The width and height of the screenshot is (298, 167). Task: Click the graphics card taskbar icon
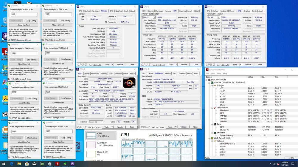click(42, 164)
